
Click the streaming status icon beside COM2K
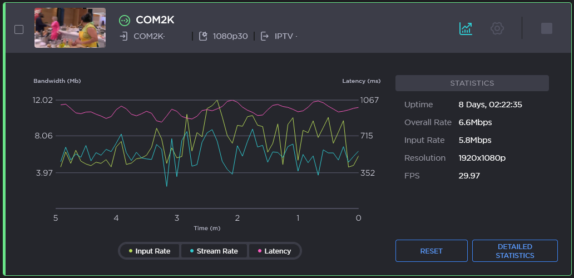point(125,21)
